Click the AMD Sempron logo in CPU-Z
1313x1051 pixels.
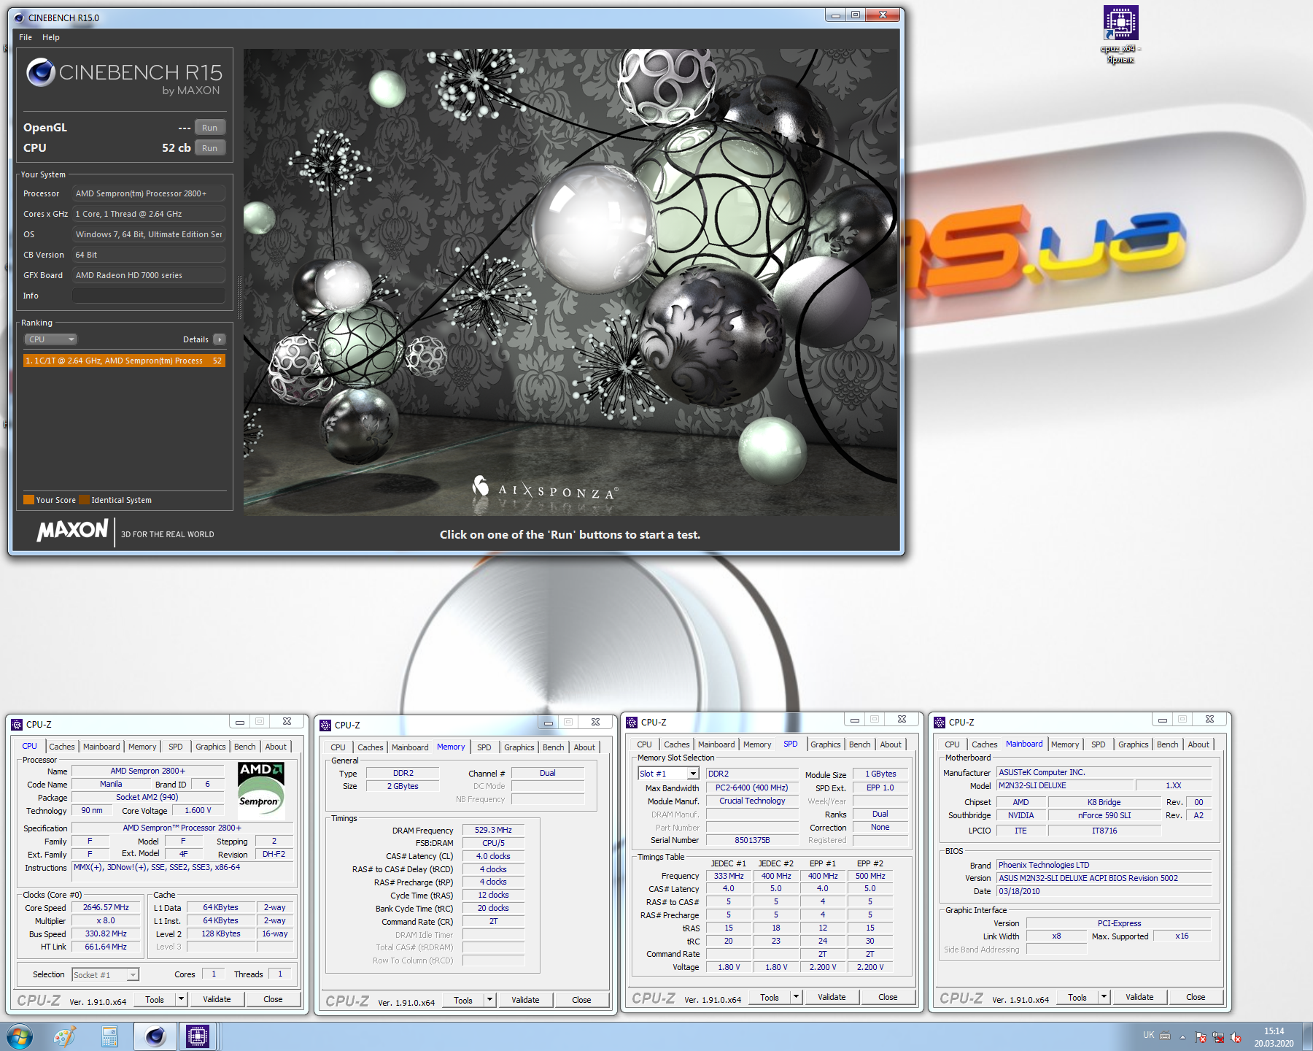261,790
